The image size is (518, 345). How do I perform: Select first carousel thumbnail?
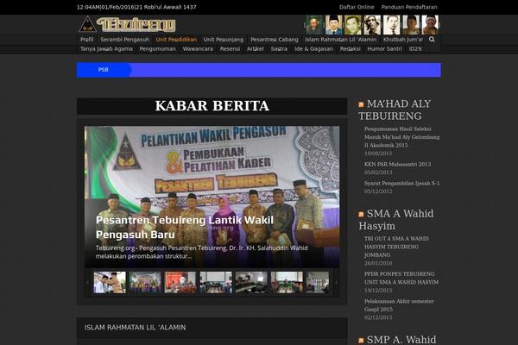coord(110,282)
